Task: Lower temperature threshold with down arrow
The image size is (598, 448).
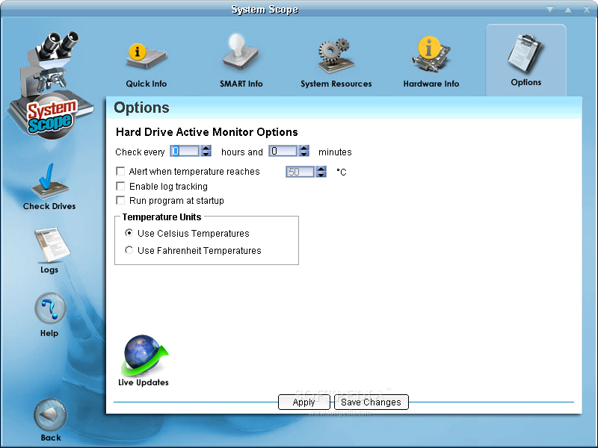Action: coord(321,175)
